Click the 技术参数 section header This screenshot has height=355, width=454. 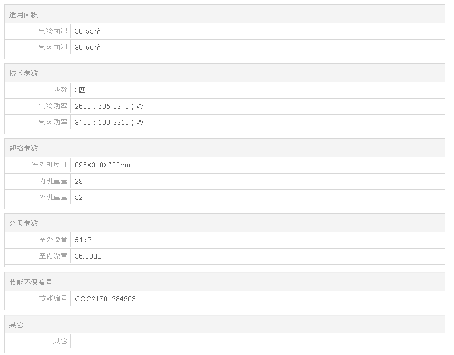pos(24,73)
